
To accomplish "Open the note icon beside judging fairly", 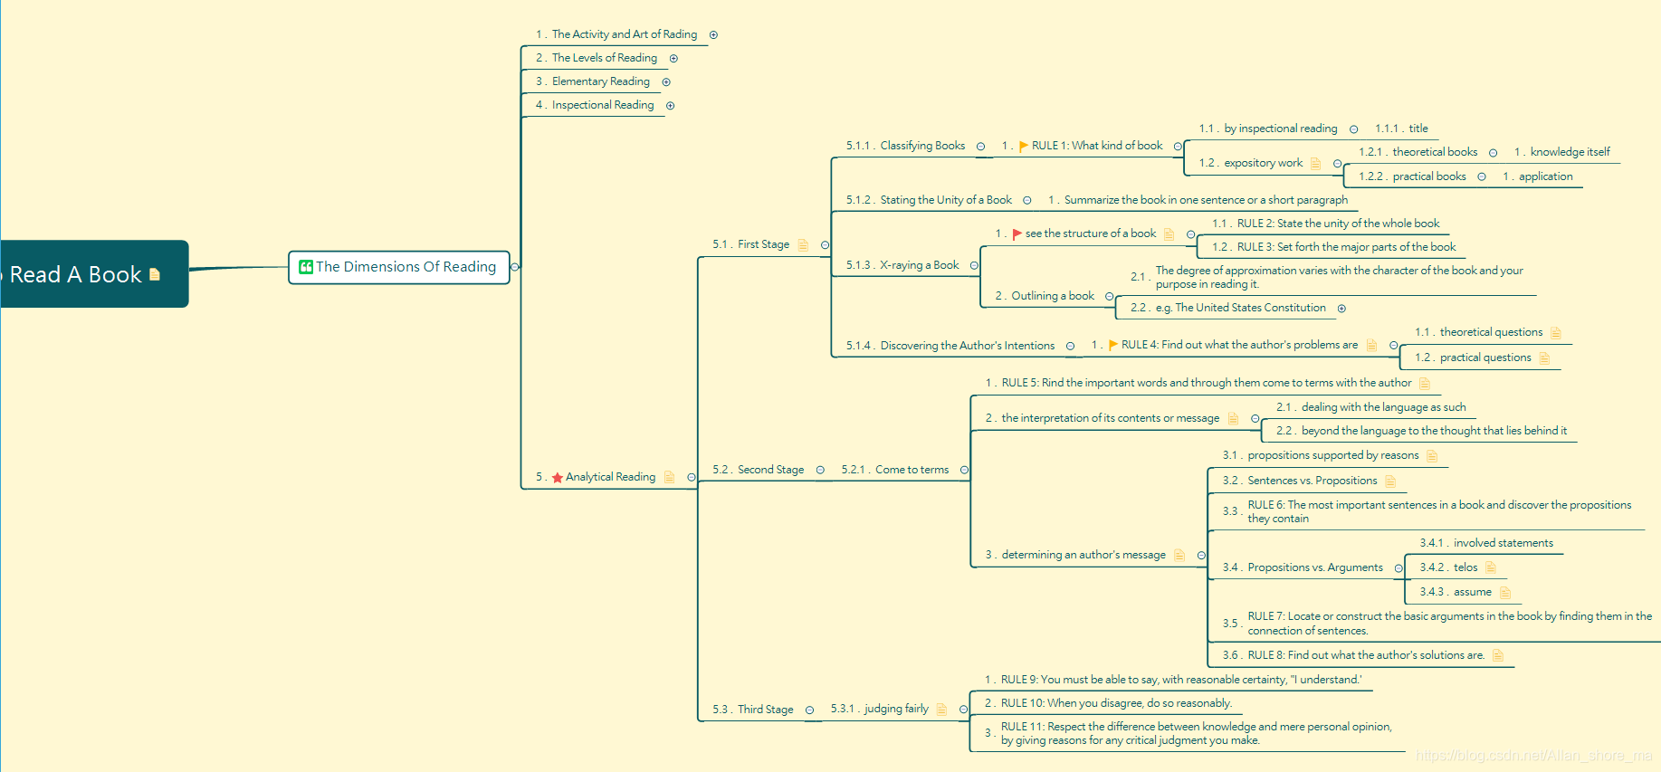I will click(x=941, y=710).
